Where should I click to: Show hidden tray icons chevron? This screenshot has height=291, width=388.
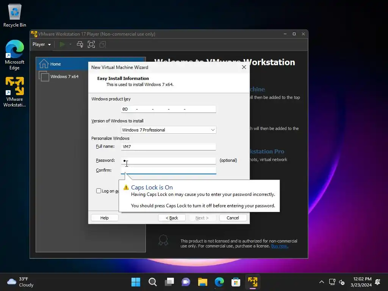pos(321,282)
